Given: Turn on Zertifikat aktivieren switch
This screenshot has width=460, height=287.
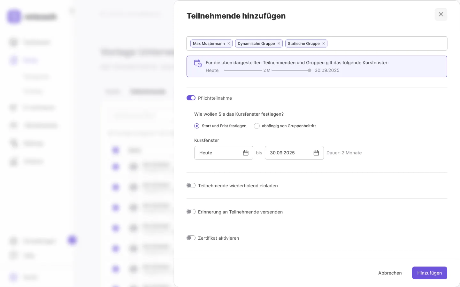Looking at the screenshot, I should 191,238.
